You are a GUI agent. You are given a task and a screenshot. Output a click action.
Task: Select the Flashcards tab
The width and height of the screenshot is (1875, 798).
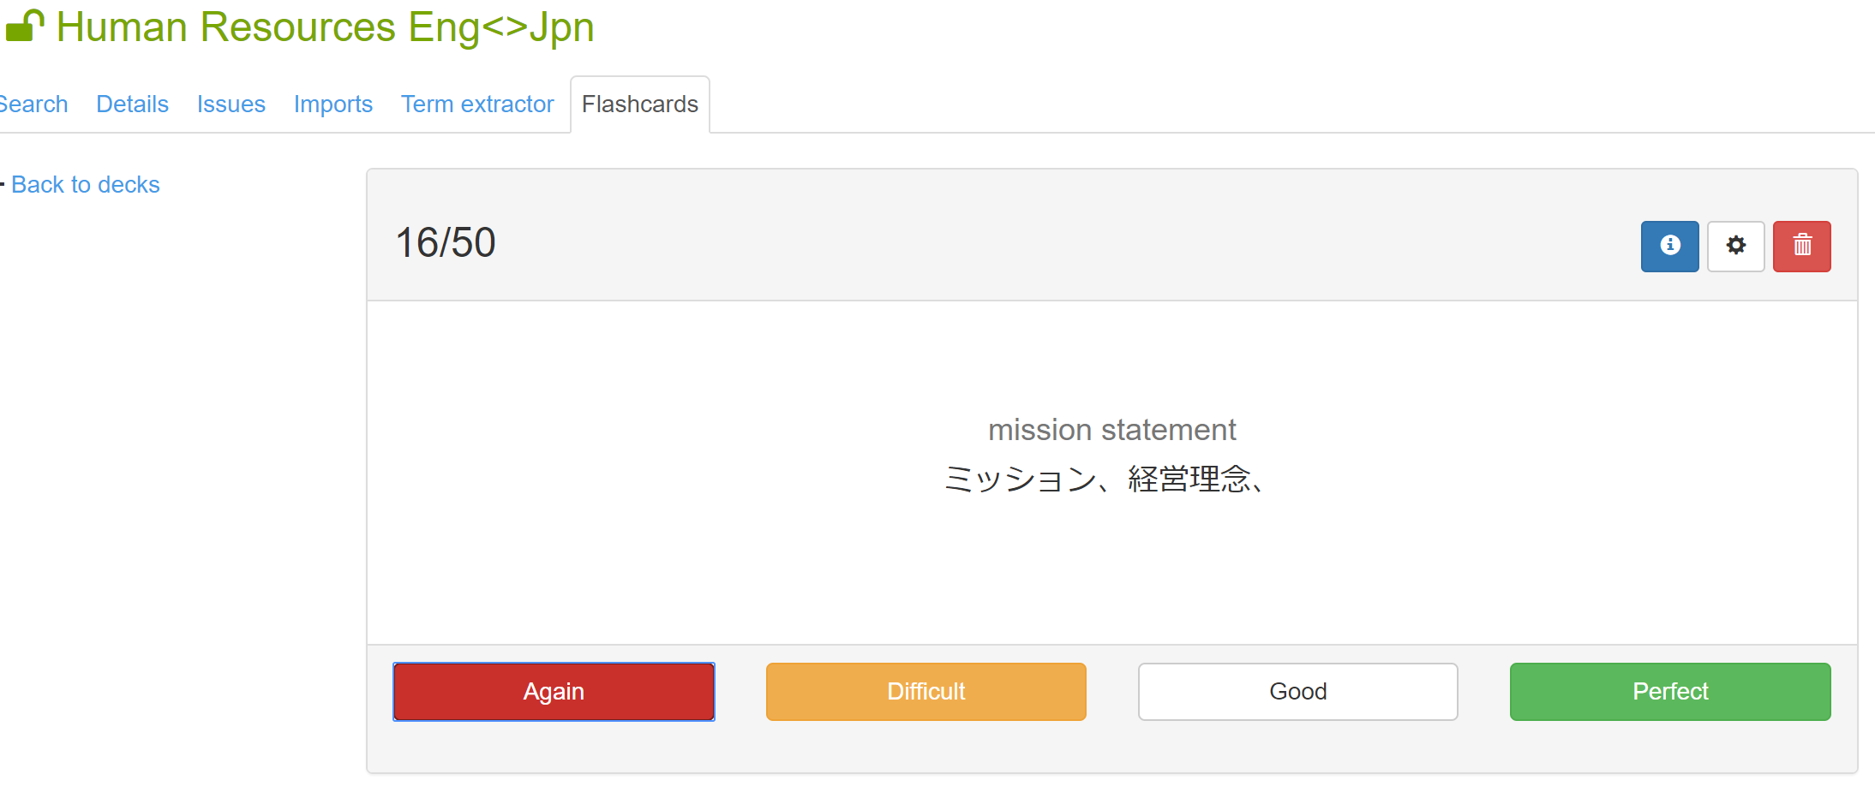[x=639, y=104]
